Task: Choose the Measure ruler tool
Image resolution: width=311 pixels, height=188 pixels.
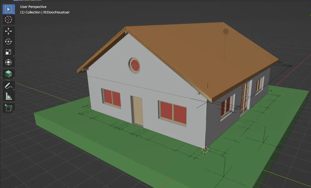Action: (9, 96)
